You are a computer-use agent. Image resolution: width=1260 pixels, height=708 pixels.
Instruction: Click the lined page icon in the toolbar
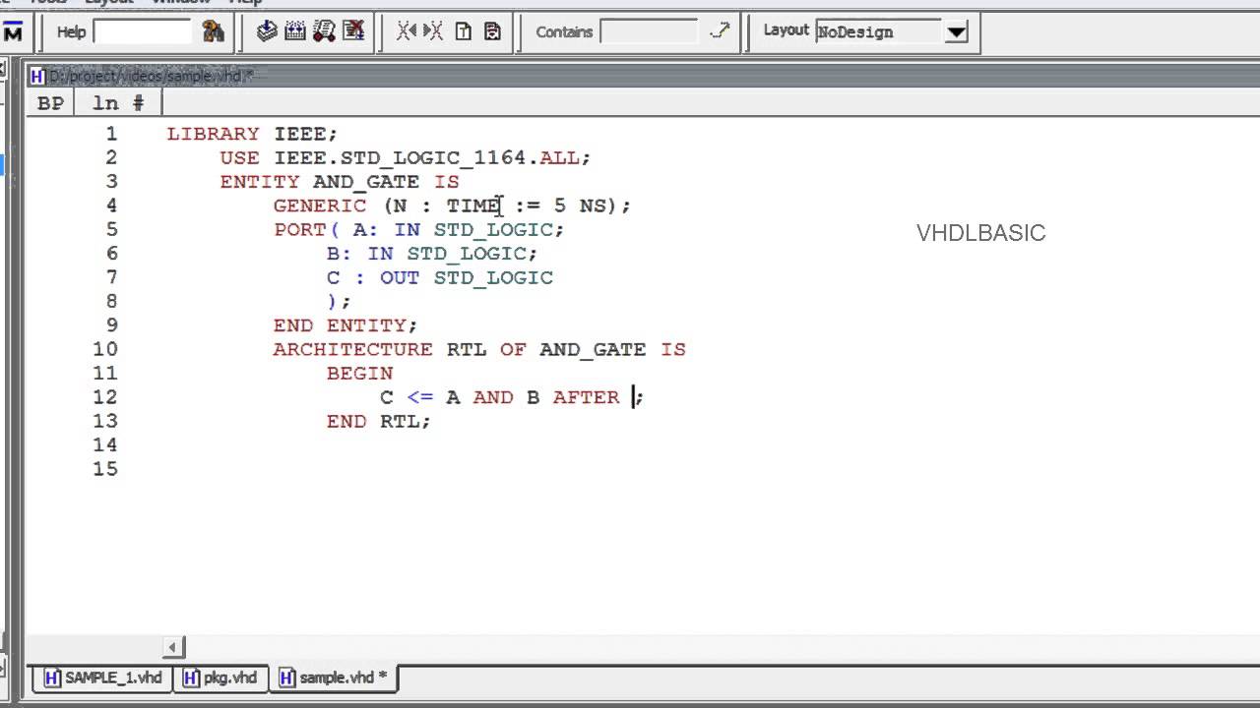point(492,31)
